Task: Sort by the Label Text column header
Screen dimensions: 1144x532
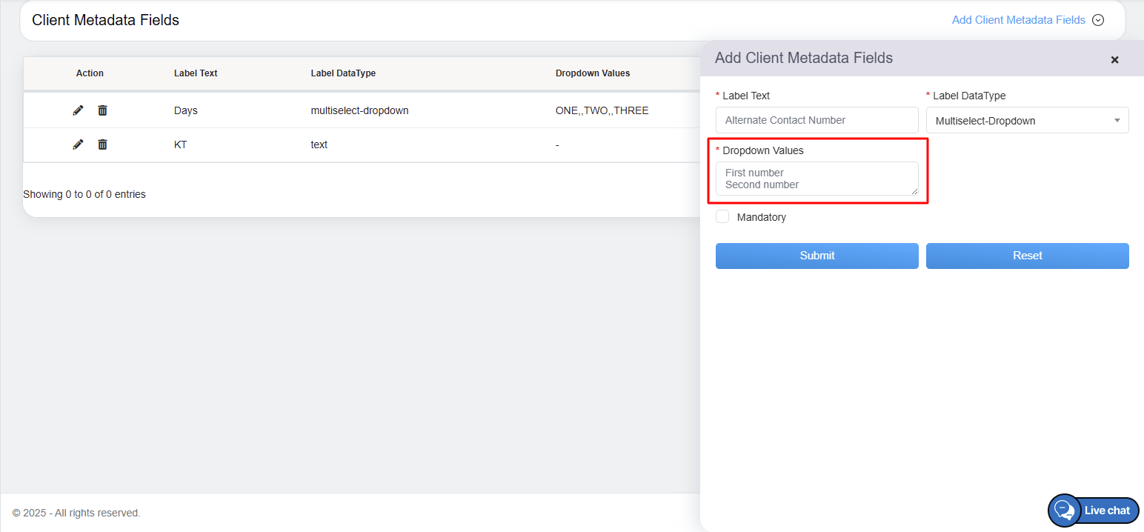Action: [196, 73]
